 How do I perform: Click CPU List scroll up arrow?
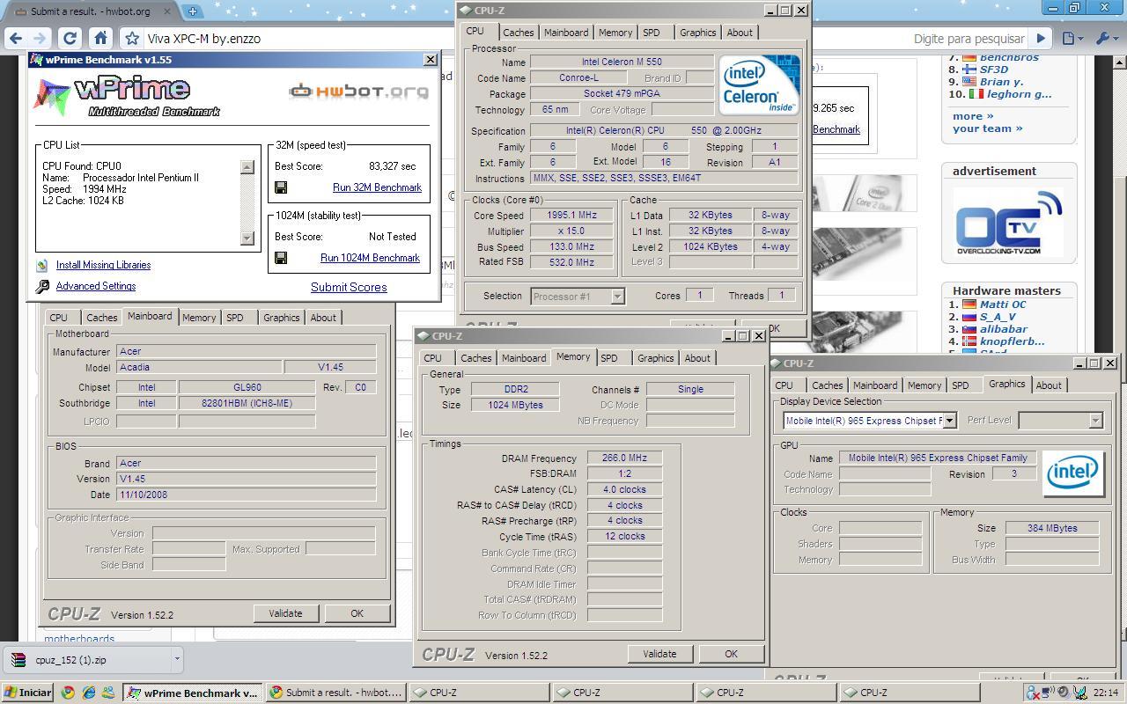247,167
